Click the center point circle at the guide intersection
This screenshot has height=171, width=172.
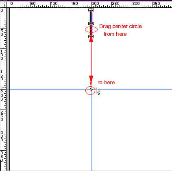91,90
